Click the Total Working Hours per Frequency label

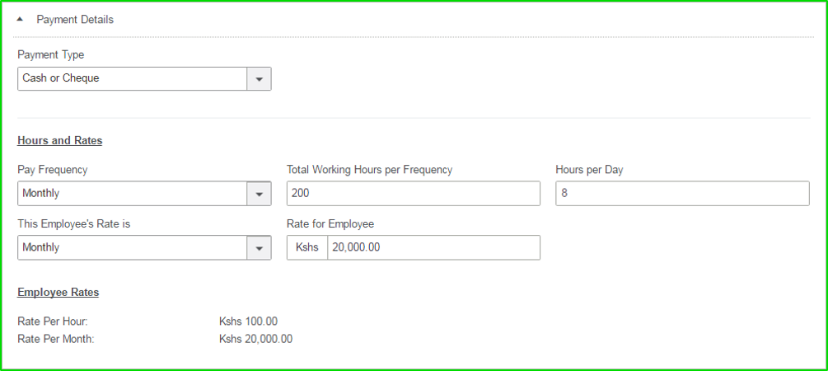pos(370,170)
